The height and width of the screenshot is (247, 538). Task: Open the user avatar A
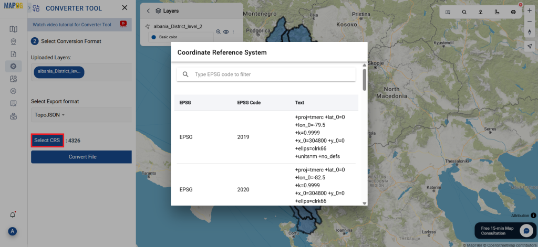(13, 231)
